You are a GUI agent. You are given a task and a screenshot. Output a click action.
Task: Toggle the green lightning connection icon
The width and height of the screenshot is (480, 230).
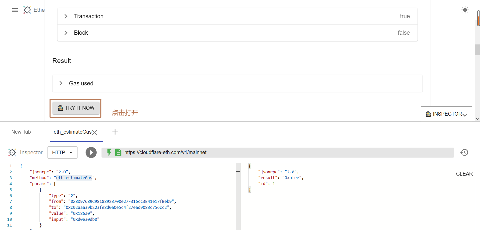coord(109,152)
